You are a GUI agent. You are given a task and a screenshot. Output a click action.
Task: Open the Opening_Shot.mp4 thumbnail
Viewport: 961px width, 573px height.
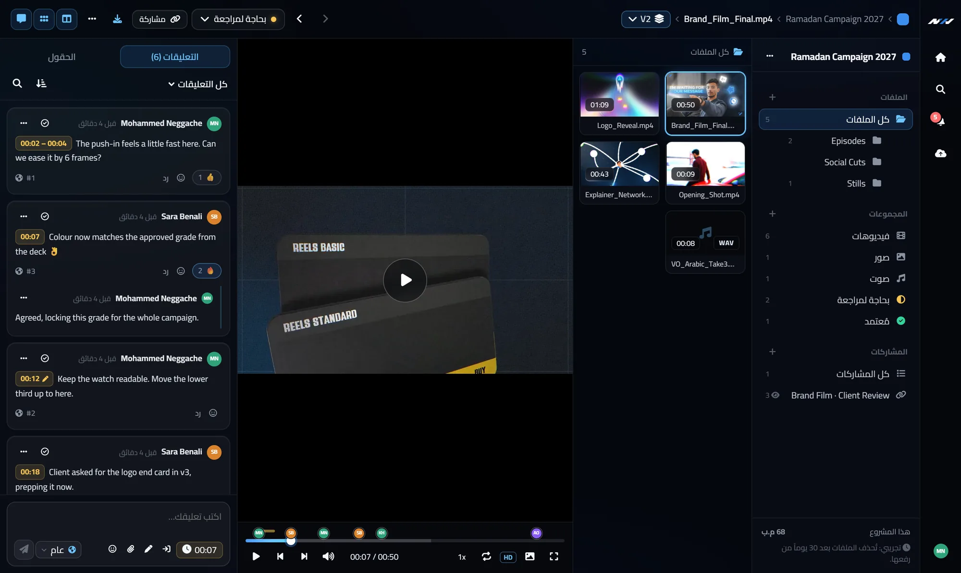coord(705,173)
